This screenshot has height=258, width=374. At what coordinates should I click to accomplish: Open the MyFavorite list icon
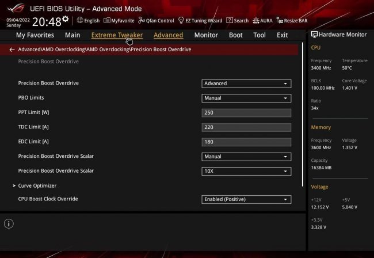107,20
